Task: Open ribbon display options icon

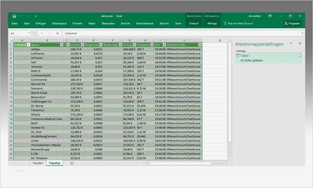Action: (x=270, y=16)
